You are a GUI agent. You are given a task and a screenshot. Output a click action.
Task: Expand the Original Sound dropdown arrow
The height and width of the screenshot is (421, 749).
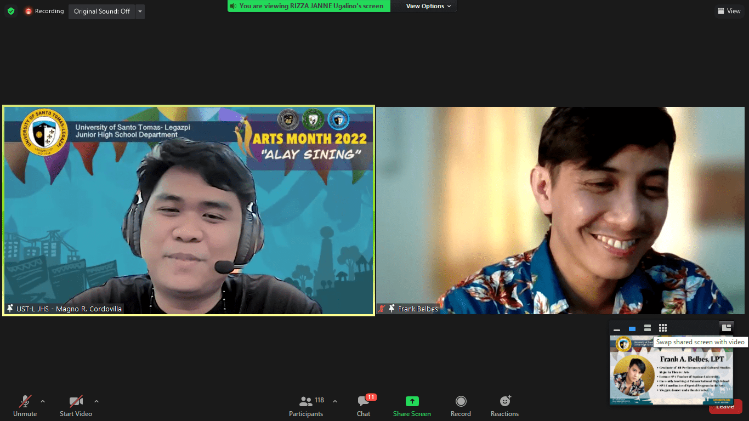point(140,11)
